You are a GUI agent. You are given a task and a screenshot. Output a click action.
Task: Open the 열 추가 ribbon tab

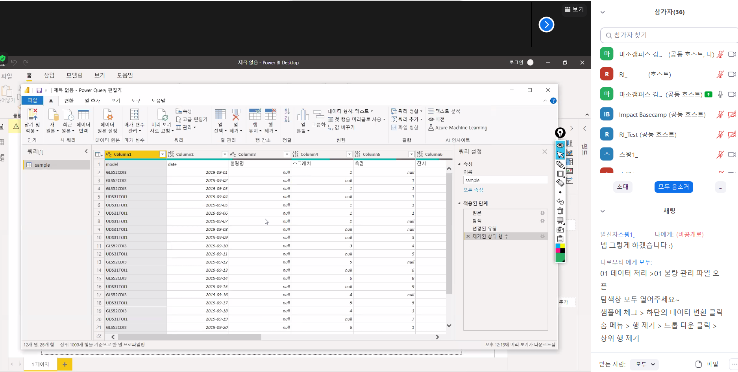tap(92, 101)
